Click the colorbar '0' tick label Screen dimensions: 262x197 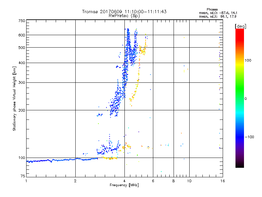[246, 99]
